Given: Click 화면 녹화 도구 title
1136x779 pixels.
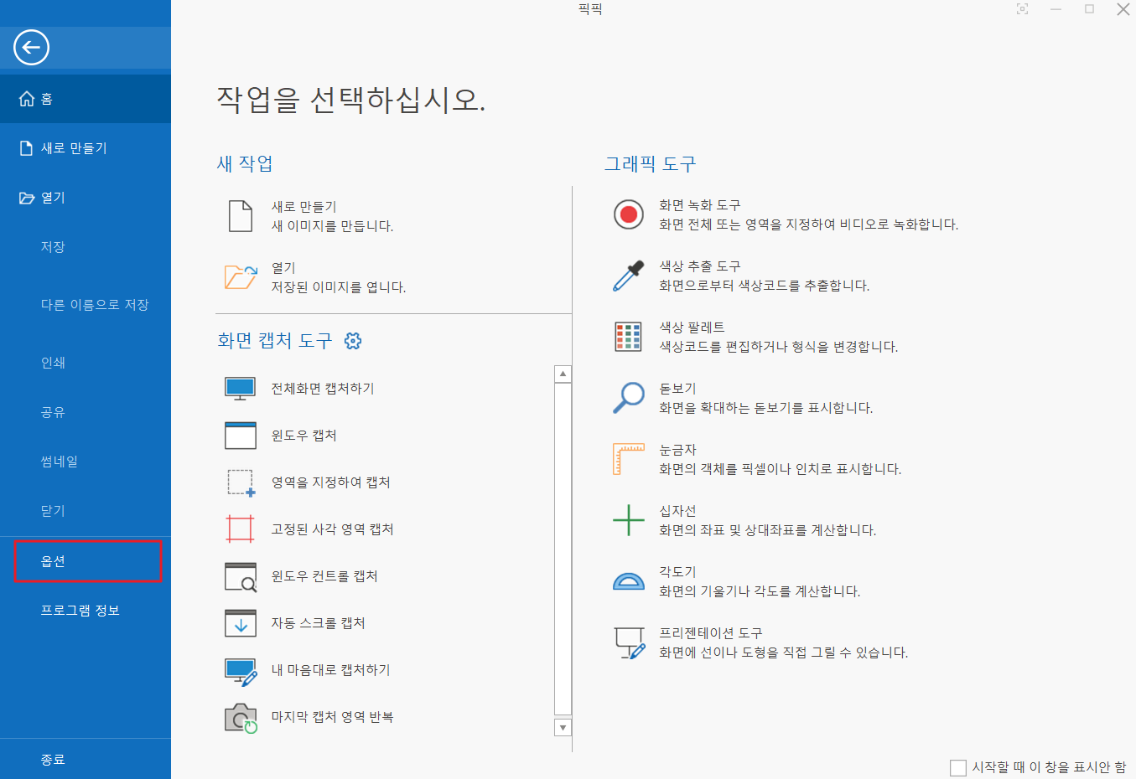Looking at the screenshot, I should pos(700,205).
